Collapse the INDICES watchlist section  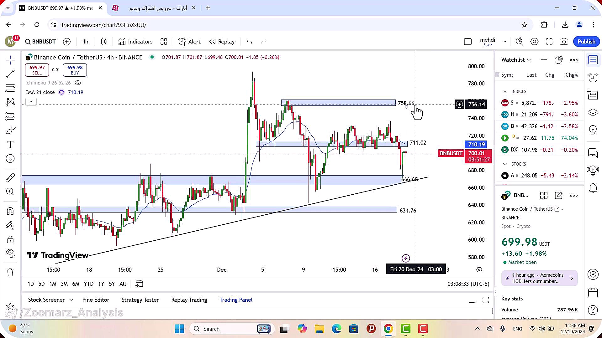505,91
